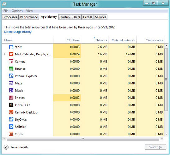Collapse view with Fewer details arrow
The height and width of the screenshot is (155, 170).
click(6, 147)
